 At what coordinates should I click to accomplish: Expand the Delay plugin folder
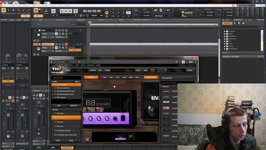224,34
